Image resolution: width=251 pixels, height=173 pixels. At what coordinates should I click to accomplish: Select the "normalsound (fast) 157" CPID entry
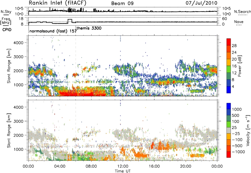[x=53, y=31]
